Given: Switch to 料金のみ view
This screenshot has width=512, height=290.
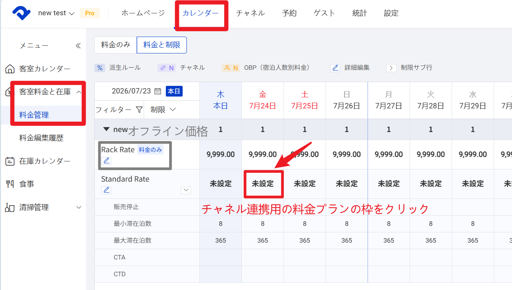Looking at the screenshot, I should click(116, 45).
